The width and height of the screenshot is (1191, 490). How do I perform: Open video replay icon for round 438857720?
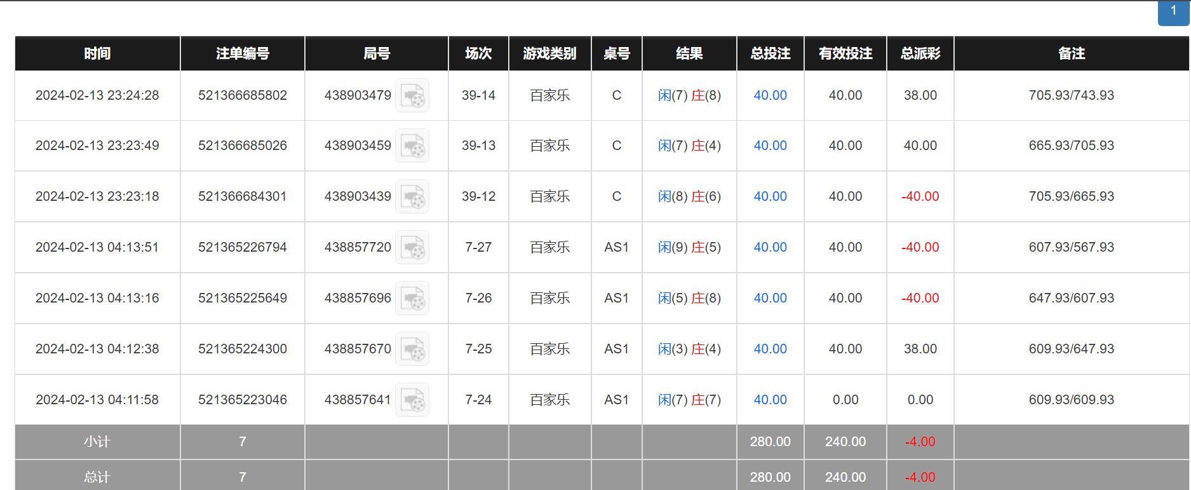(412, 247)
